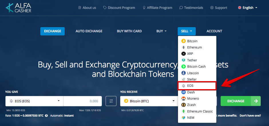The width and height of the screenshot is (269, 126).
Task: Choose Zcash in the Sell list
Action: 197,105
